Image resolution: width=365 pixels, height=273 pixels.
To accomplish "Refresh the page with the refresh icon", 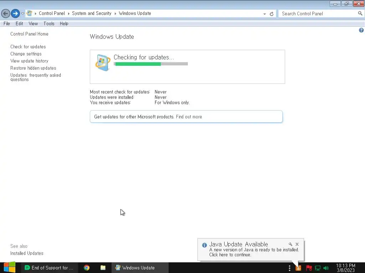I will click(271, 14).
